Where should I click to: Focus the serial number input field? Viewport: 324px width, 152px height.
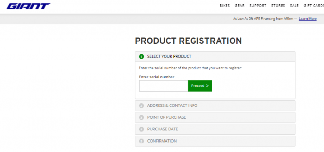click(x=164, y=86)
